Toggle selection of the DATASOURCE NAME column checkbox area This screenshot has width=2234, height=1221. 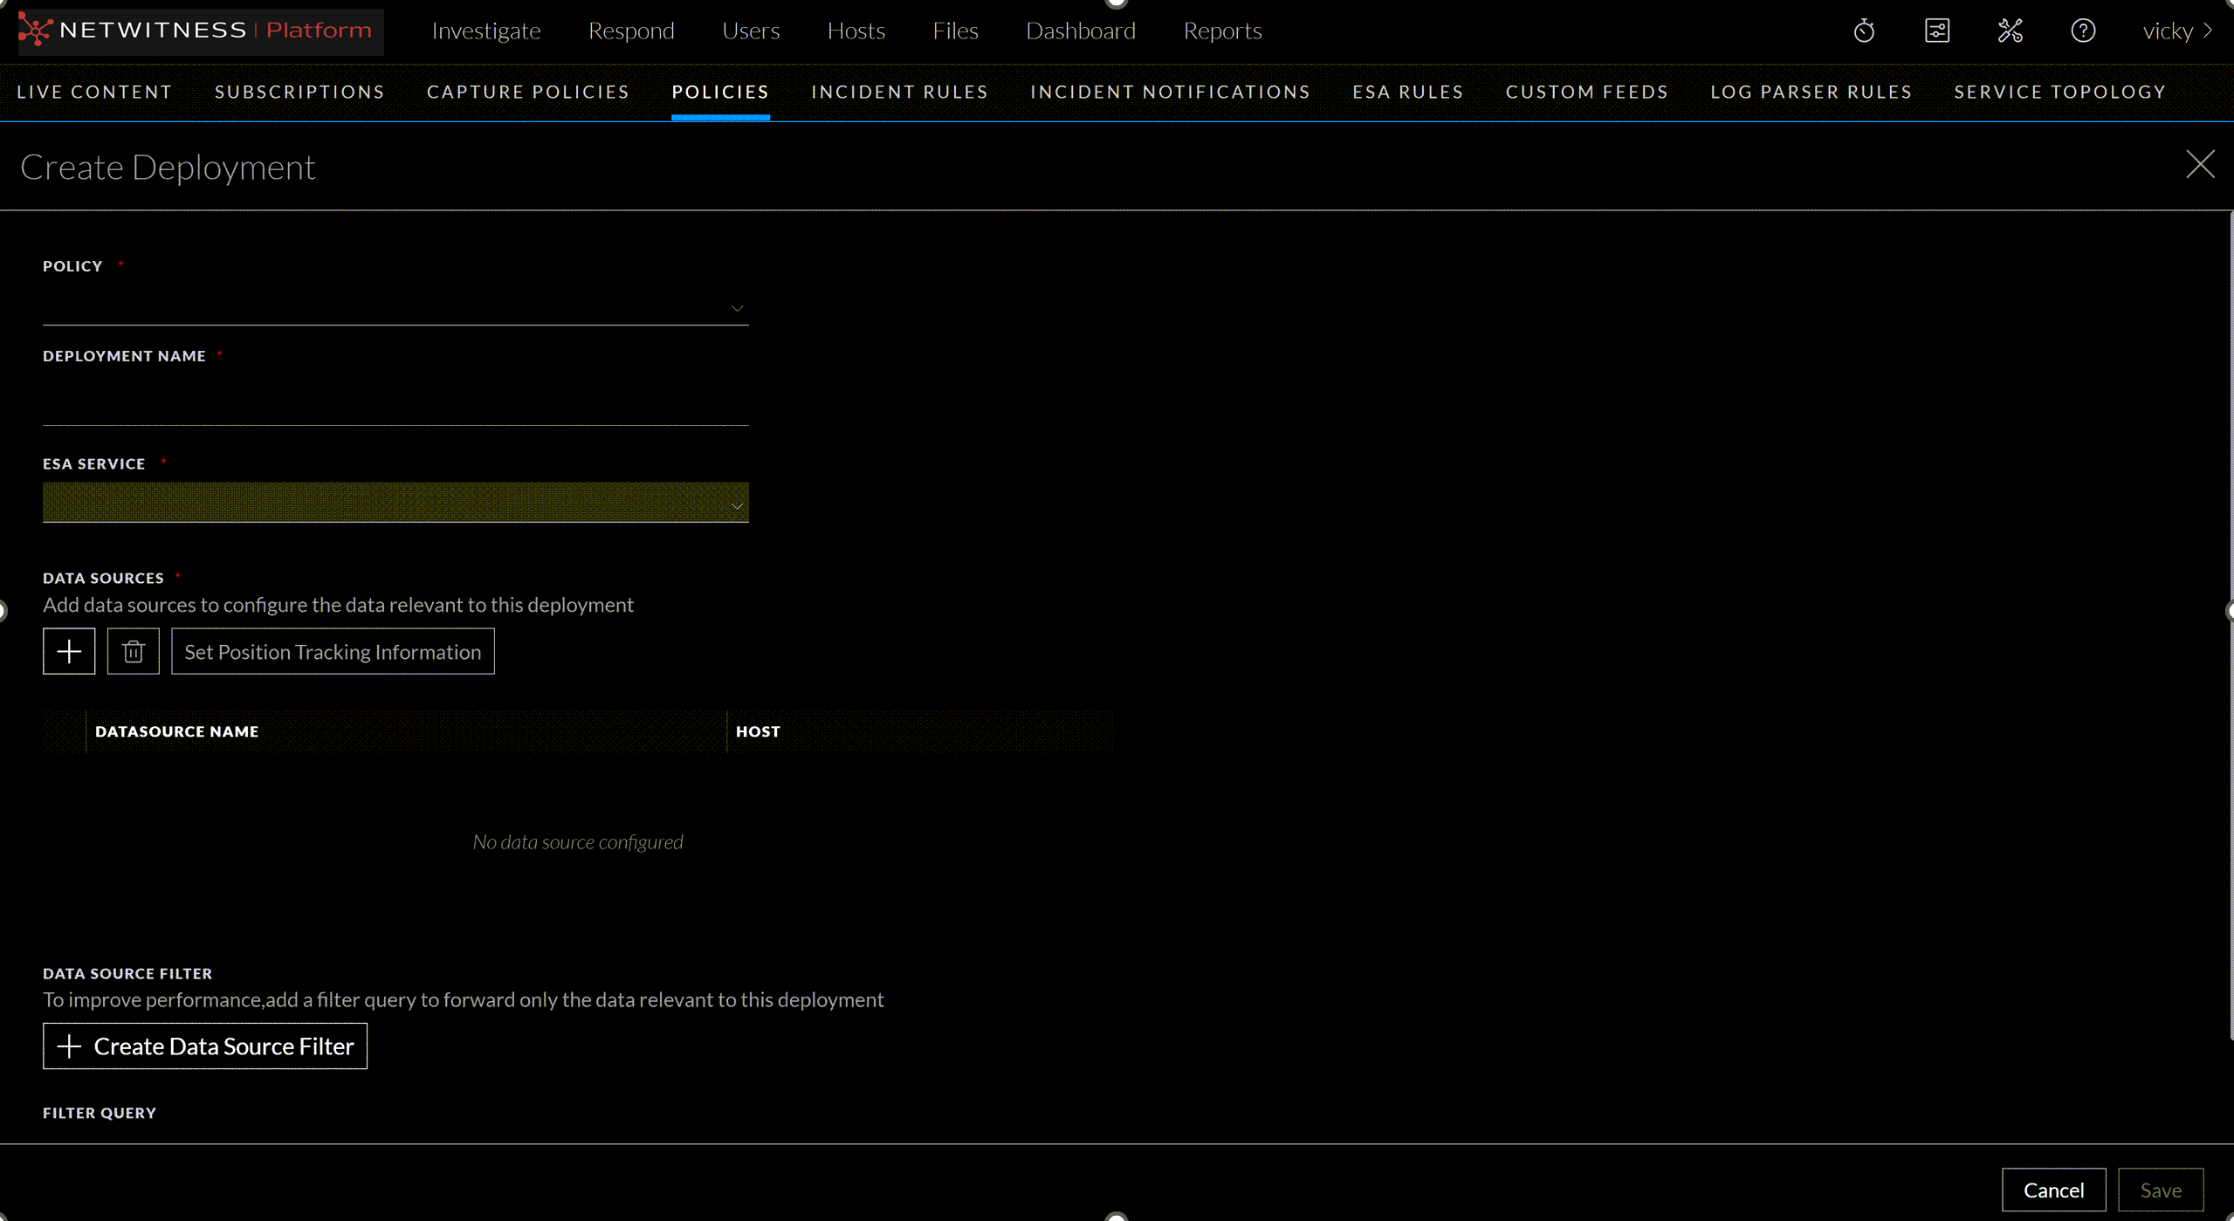(65, 731)
